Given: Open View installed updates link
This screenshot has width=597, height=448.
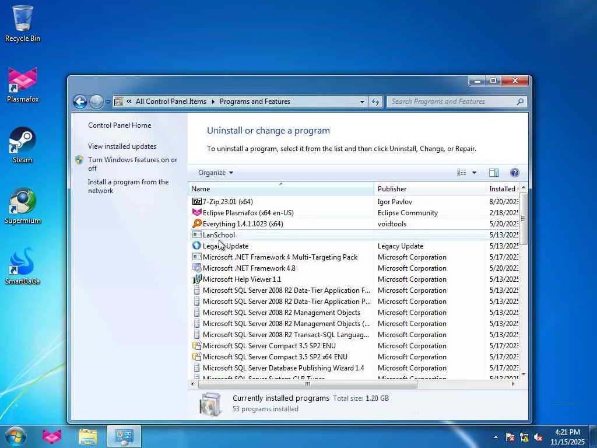Looking at the screenshot, I should [x=122, y=146].
